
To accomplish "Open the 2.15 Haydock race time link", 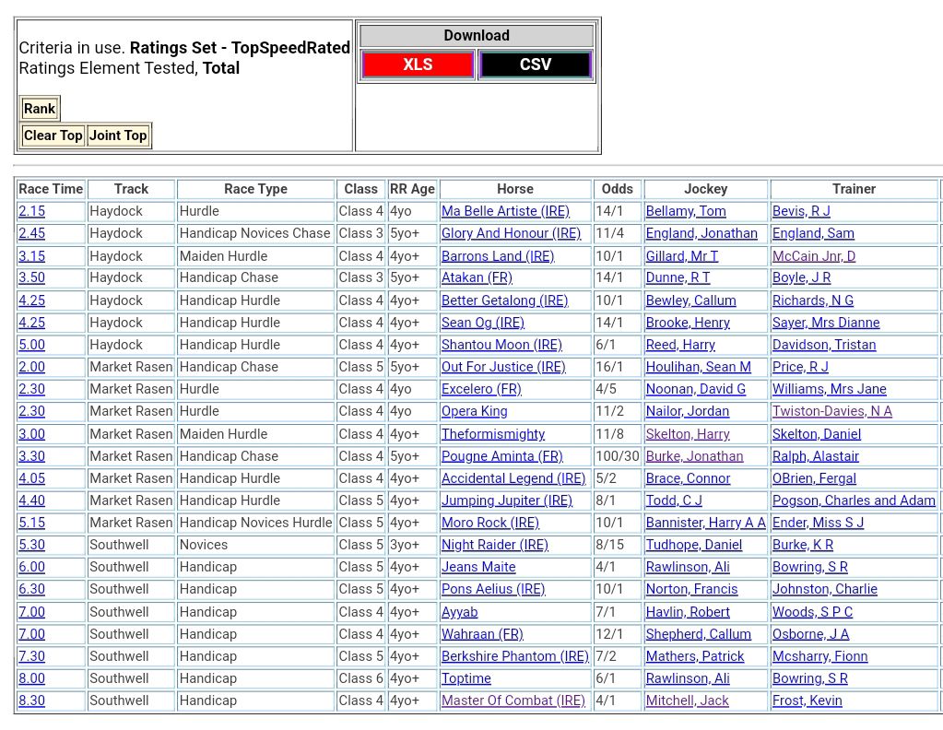I will click(x=31, y=211).
